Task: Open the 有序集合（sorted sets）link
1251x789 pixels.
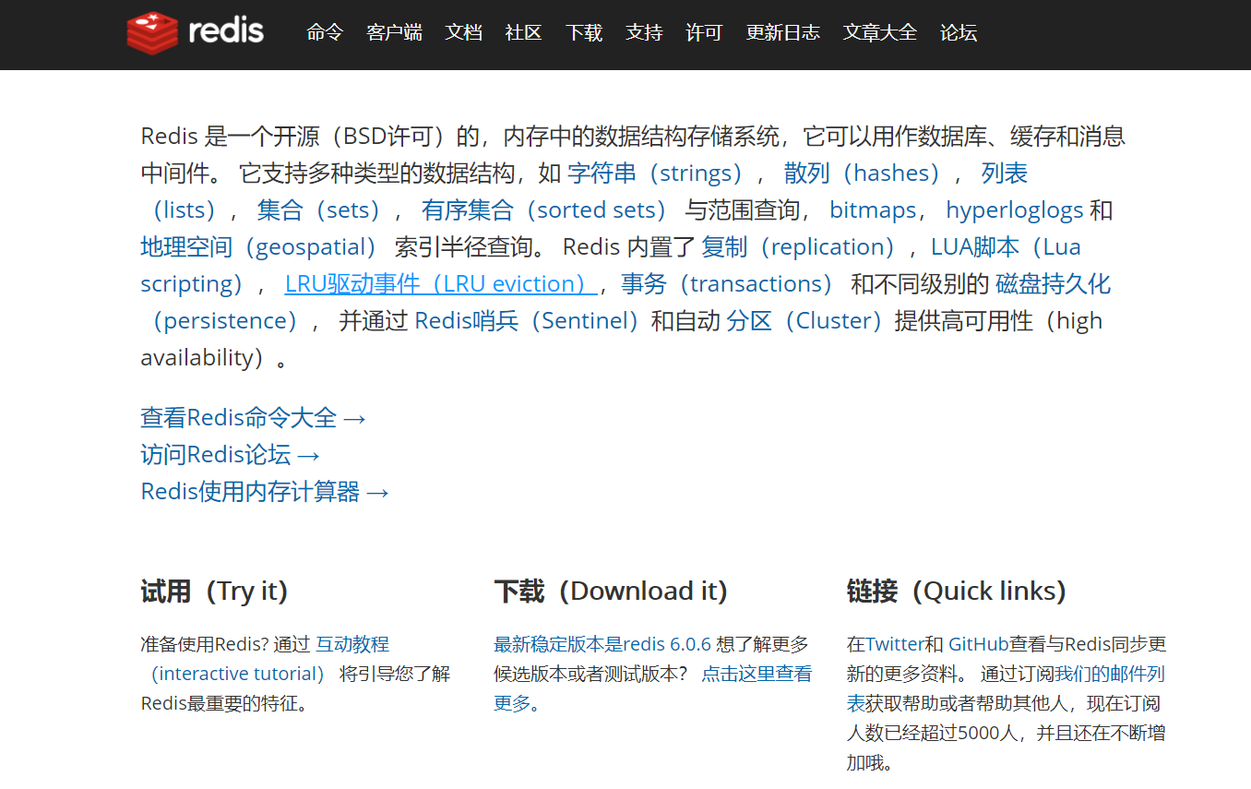Action: pyautogui.click(x=550, y=210)
